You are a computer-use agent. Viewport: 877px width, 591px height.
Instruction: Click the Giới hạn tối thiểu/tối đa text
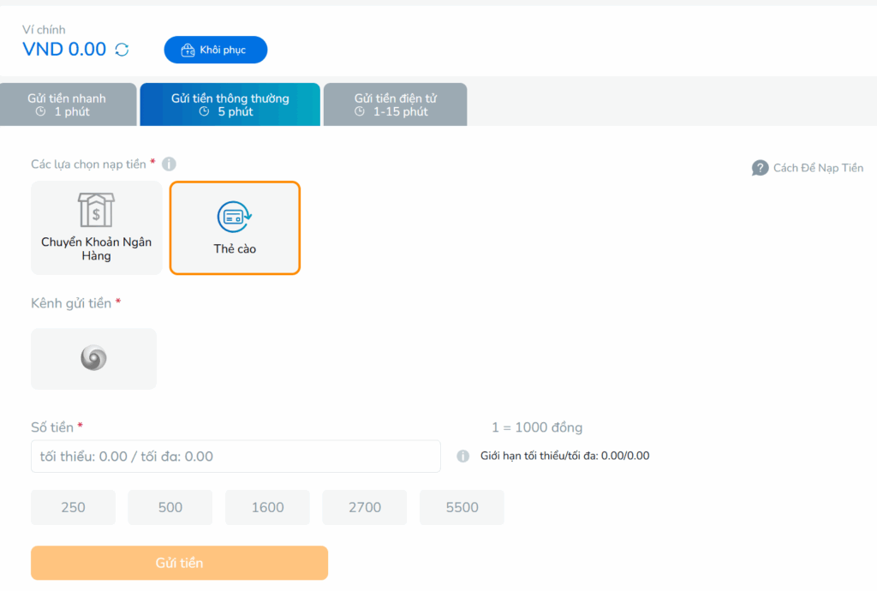565,456
